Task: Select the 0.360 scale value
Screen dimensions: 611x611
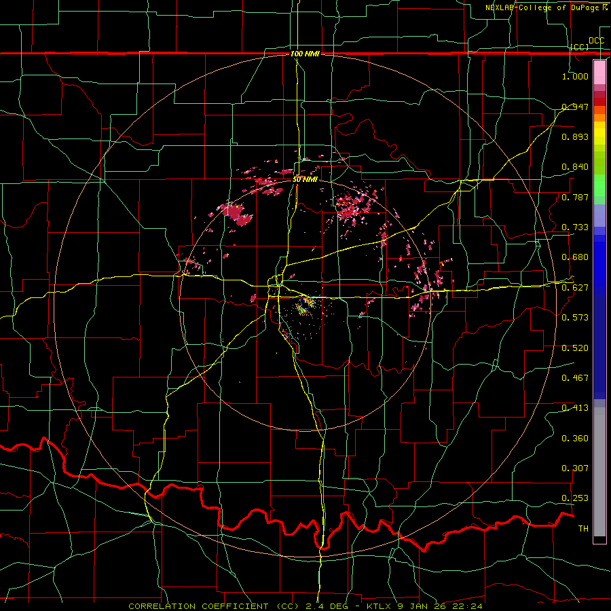Action: (575, 439)
